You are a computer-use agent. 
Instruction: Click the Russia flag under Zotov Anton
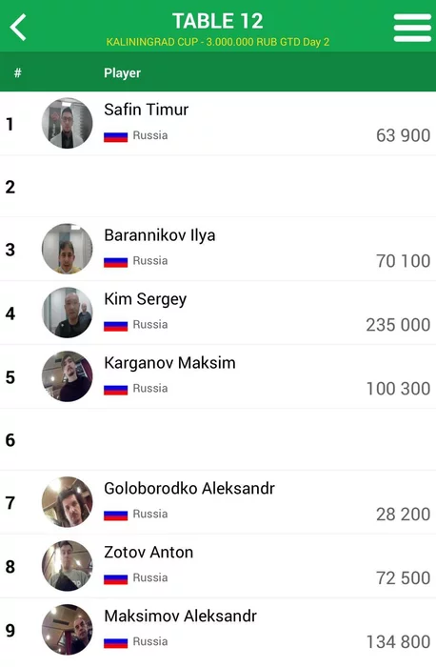pyautogui.click(x=115, y=578)
